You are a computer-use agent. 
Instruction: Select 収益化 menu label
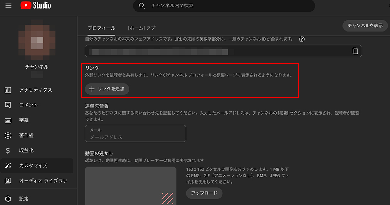(27, 150)
